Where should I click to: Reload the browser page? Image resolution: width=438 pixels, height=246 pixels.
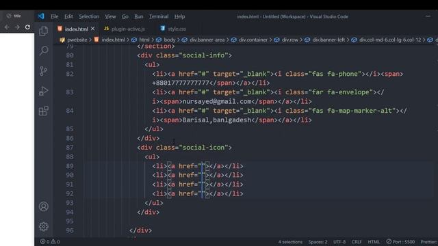click(x=27, y=27)
